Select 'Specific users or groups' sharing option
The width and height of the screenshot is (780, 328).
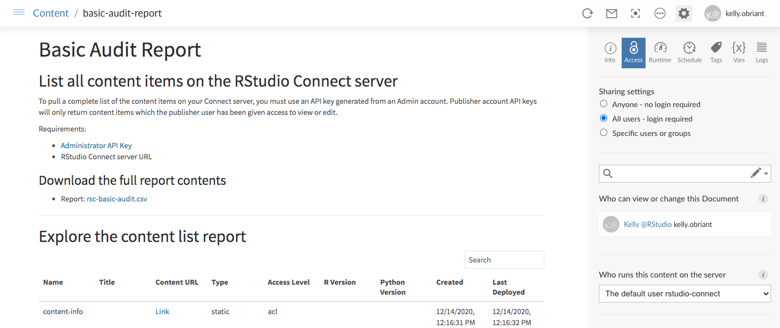(x=603, y=133)
